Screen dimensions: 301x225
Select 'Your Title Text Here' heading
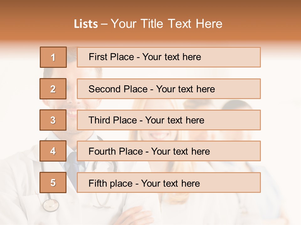tap(166, 24)
